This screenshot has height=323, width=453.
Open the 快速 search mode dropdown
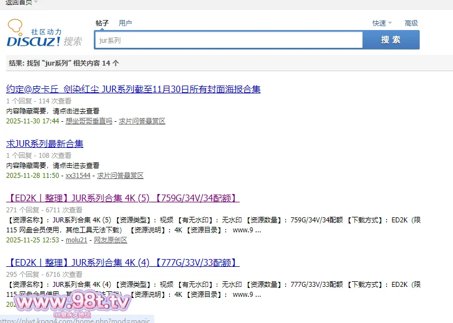coord(382,23)
